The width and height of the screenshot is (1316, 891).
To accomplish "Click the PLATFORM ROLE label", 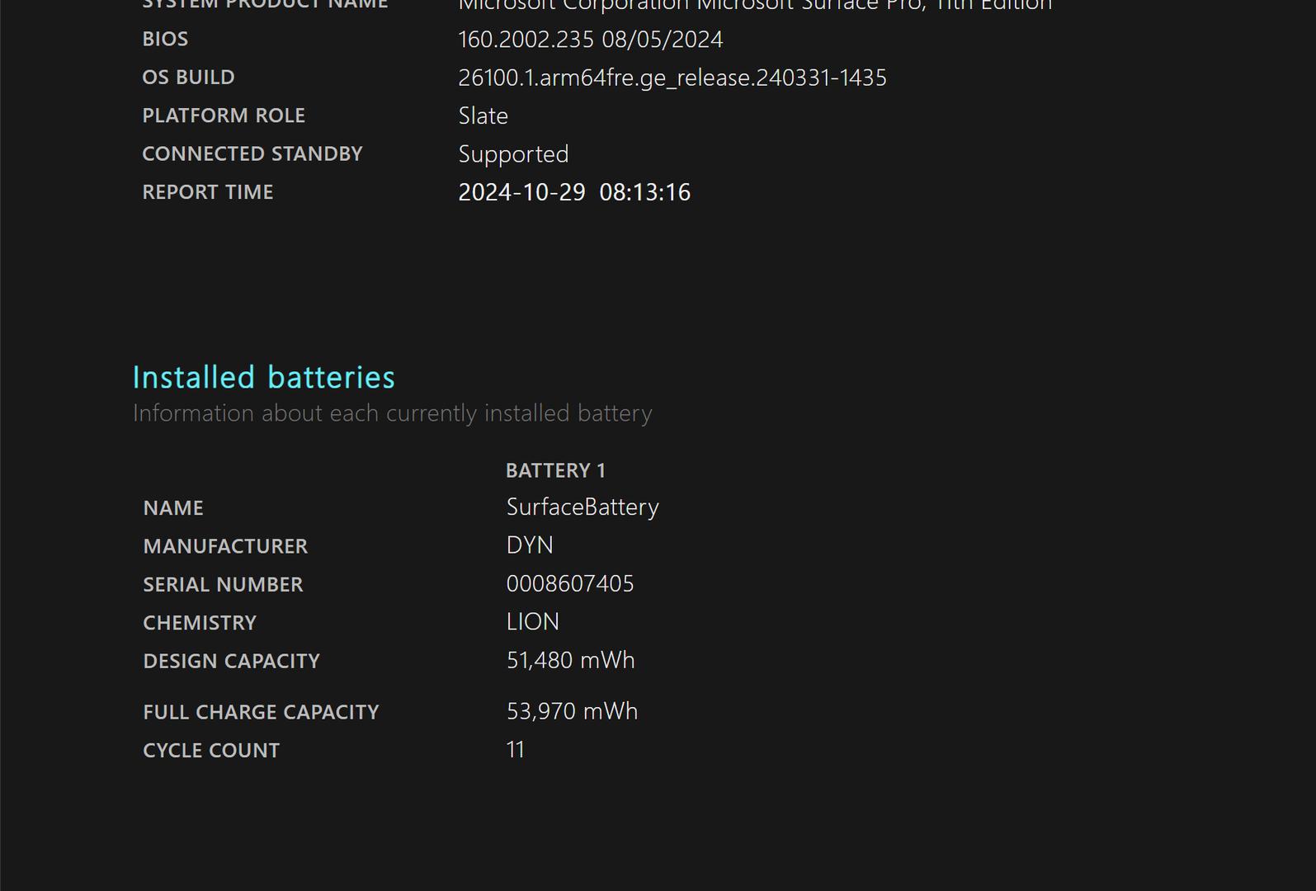I will 224,115.
